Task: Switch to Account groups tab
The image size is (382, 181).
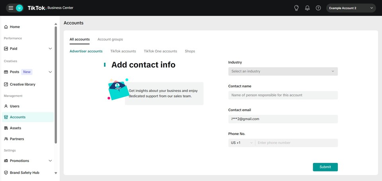Action: pyautogui.click(x=110, y=40)
